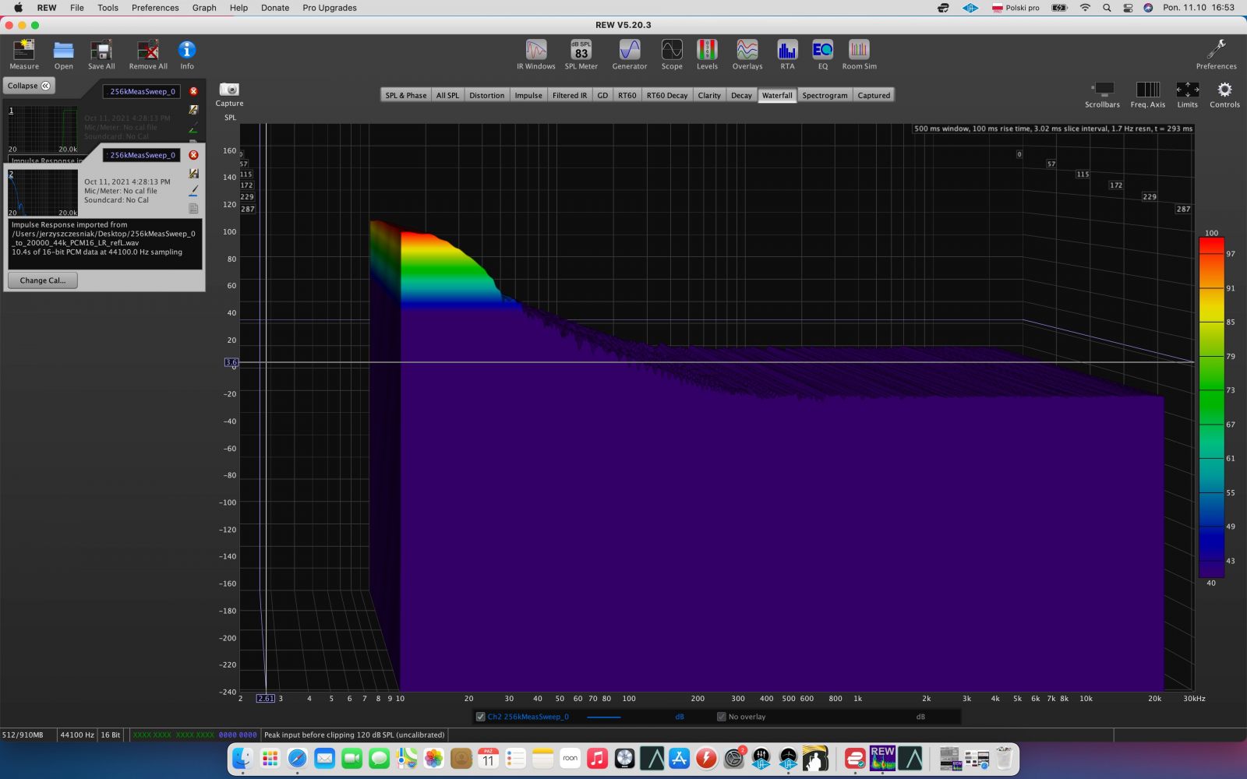Image resolution: width=1247 pixels, height=779 pixels.
Task: Open Finder from the Dock
Action: pos(242,757)
